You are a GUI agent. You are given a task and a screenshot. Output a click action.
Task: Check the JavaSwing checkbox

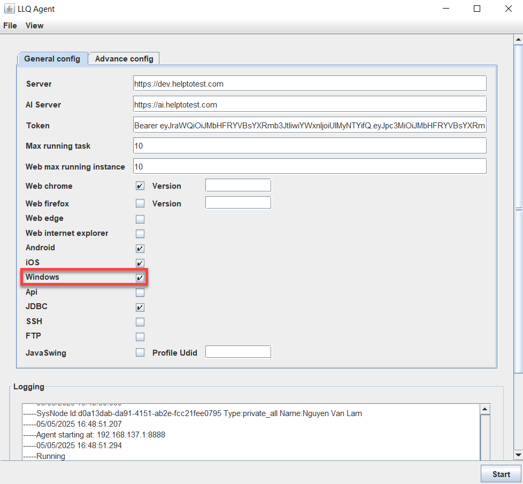coord(140,352)
